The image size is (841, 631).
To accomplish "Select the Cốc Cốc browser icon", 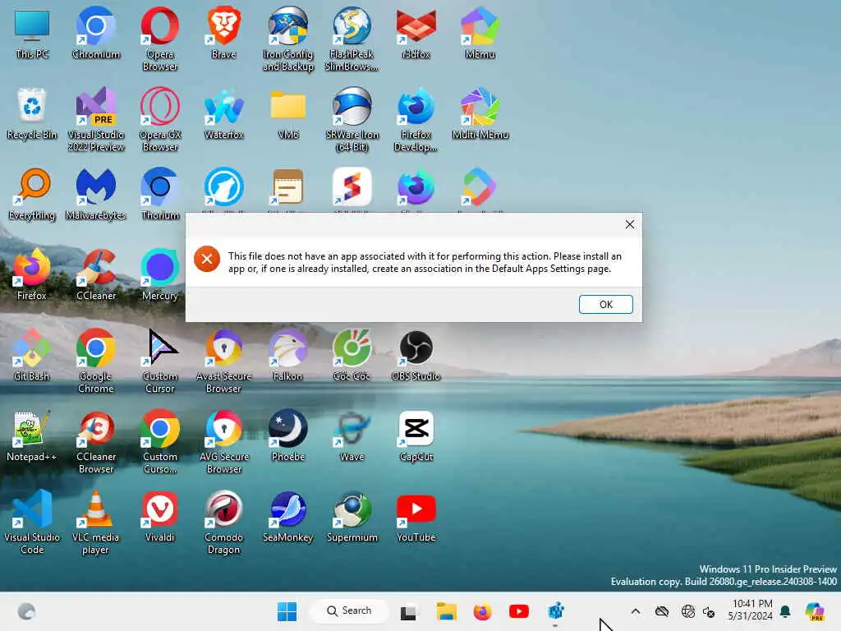I will point(352,355).
